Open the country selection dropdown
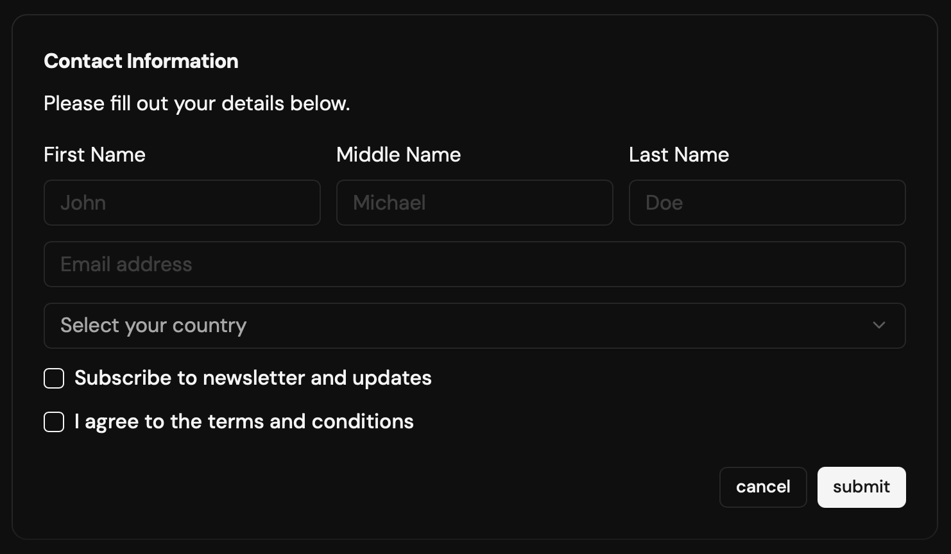The image size is (951, 554). tap(474, 326)
